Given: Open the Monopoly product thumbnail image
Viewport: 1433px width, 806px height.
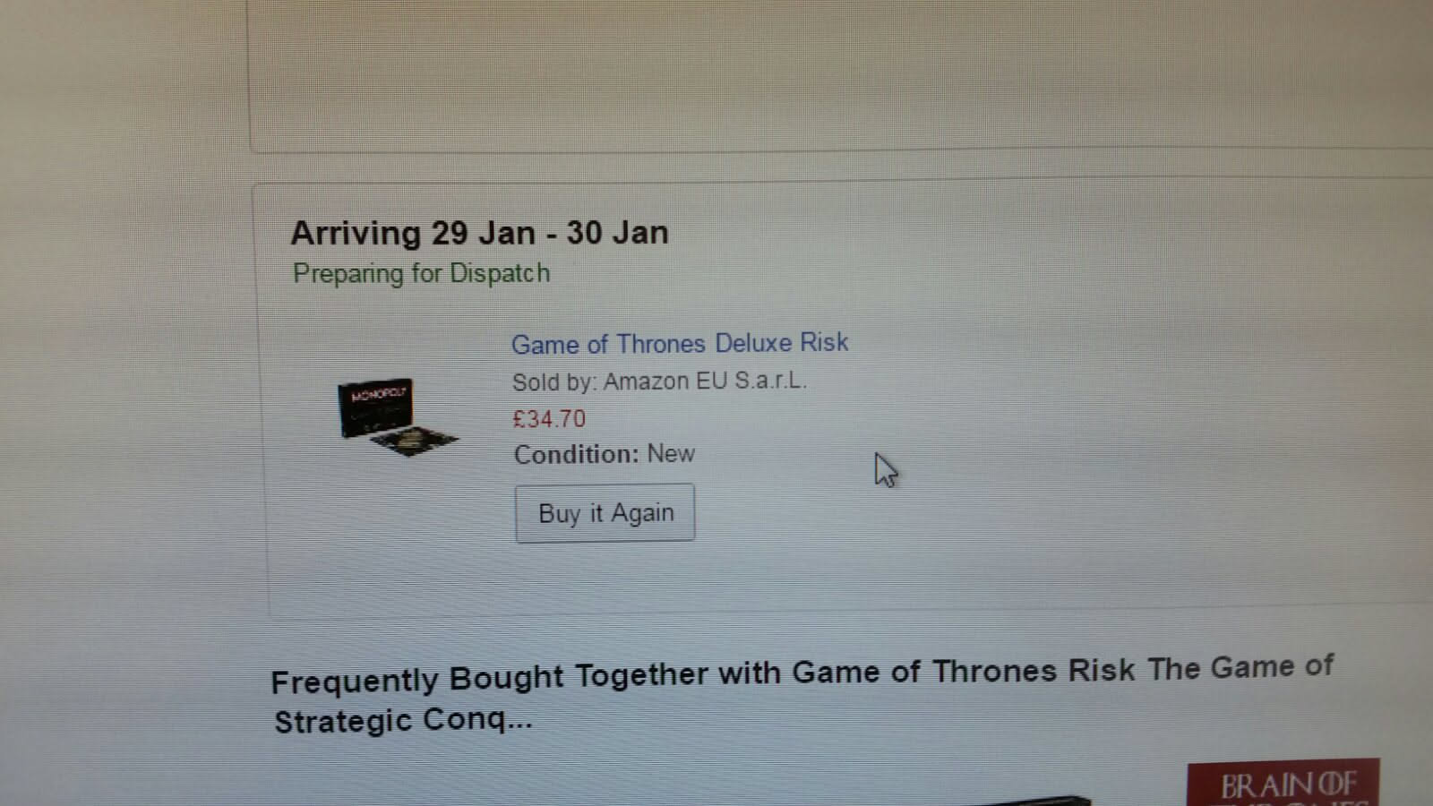Looking at the screenshot, I should tap(397, 416).
